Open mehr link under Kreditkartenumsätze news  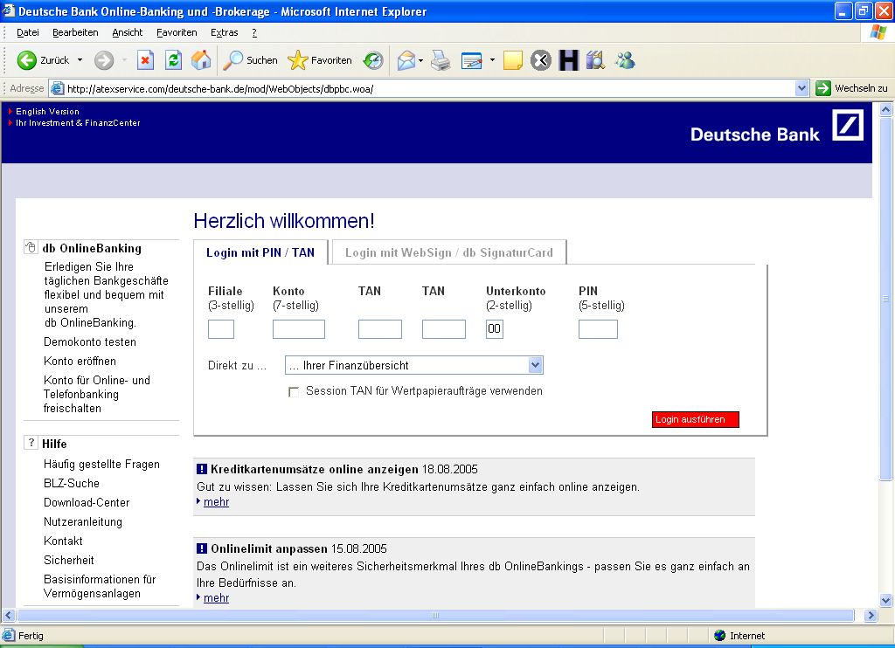[217, 502]
